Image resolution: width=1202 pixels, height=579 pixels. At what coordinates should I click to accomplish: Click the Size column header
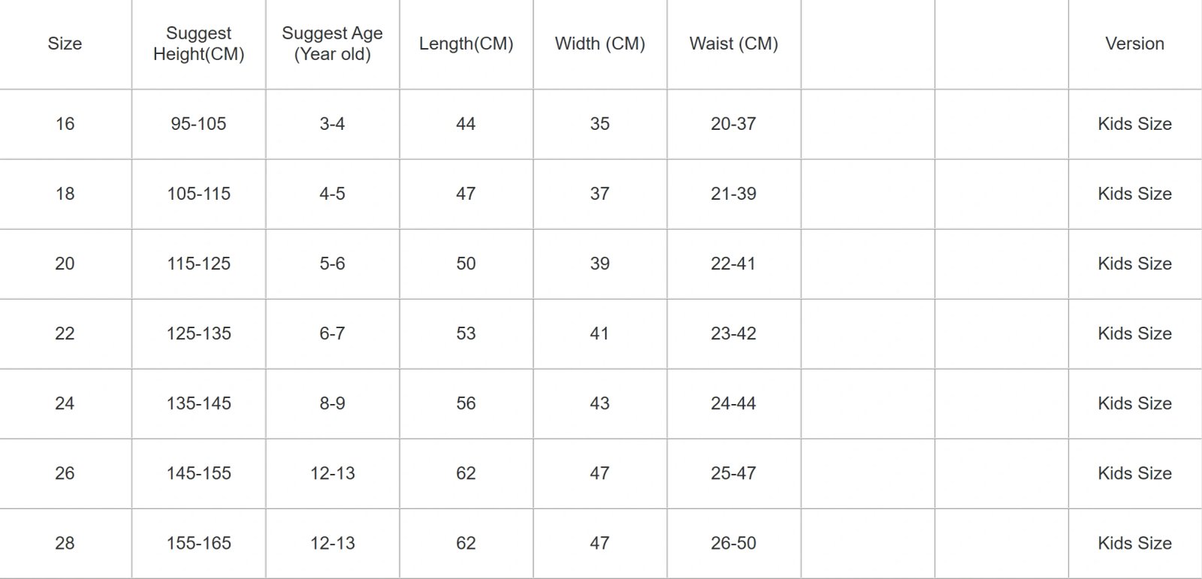pyautogui.click(x=65, y=44)
